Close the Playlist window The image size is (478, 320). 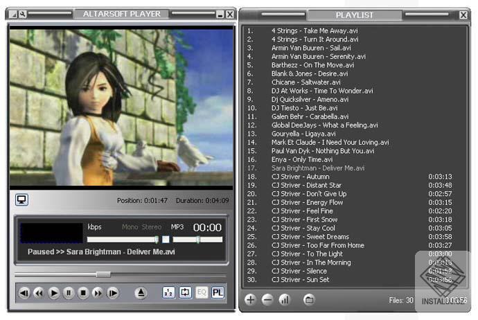pyautogui.click(x=463, y=15)
